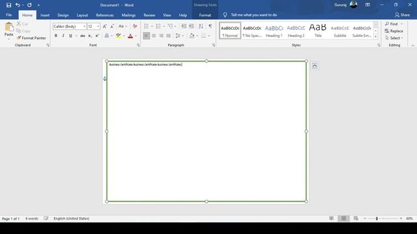
Task: Decrease paragraph indent
Action: coord(184,26)
